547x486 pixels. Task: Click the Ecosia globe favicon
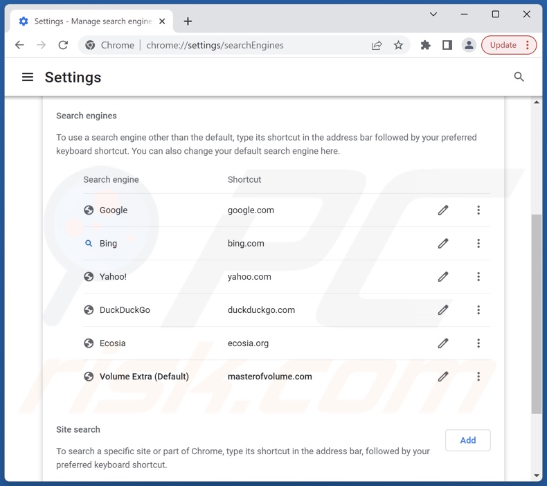tap(89, 343)
